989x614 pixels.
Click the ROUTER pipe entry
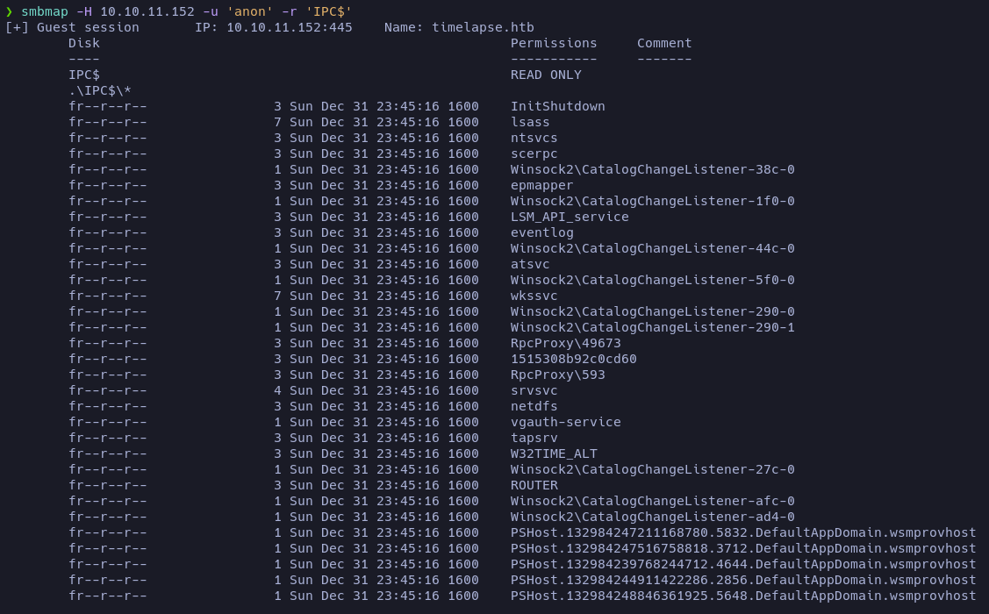click(534, 485)
